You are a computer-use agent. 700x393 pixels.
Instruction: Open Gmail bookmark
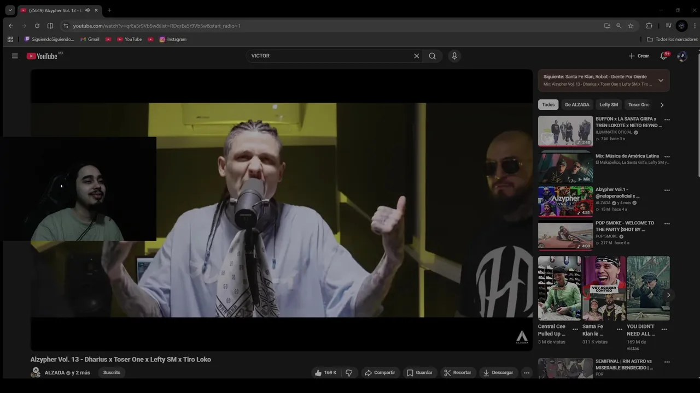pos(90,39)
